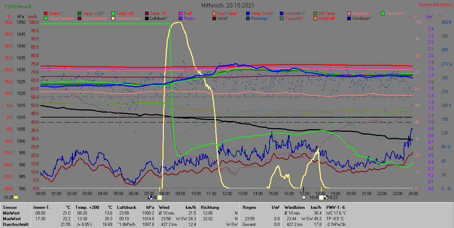Click the (+ 8.05 ) value
The height and width of the screenshot is (228, 454).
click(x=84, y=224)
